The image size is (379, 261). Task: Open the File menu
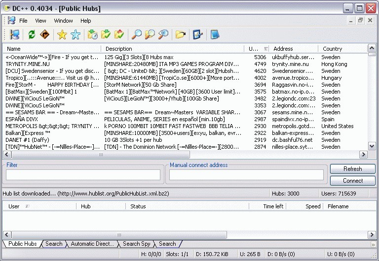click(x=23, y=21)
